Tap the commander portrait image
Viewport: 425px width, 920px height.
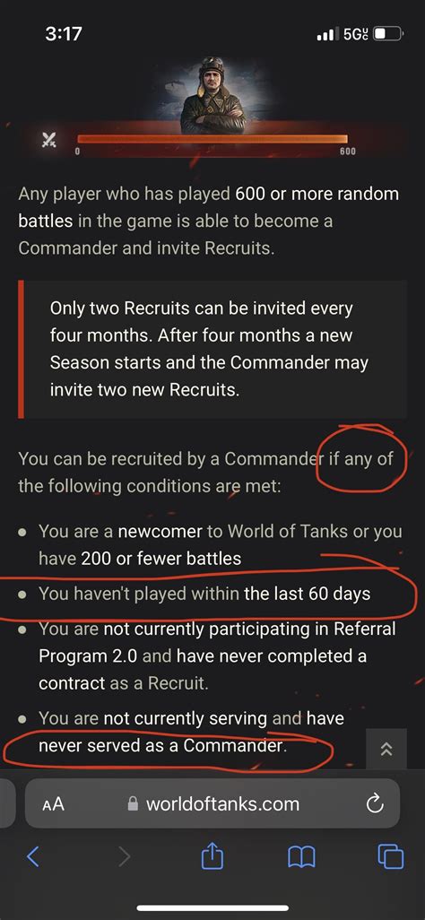click(x=212, y=95)
